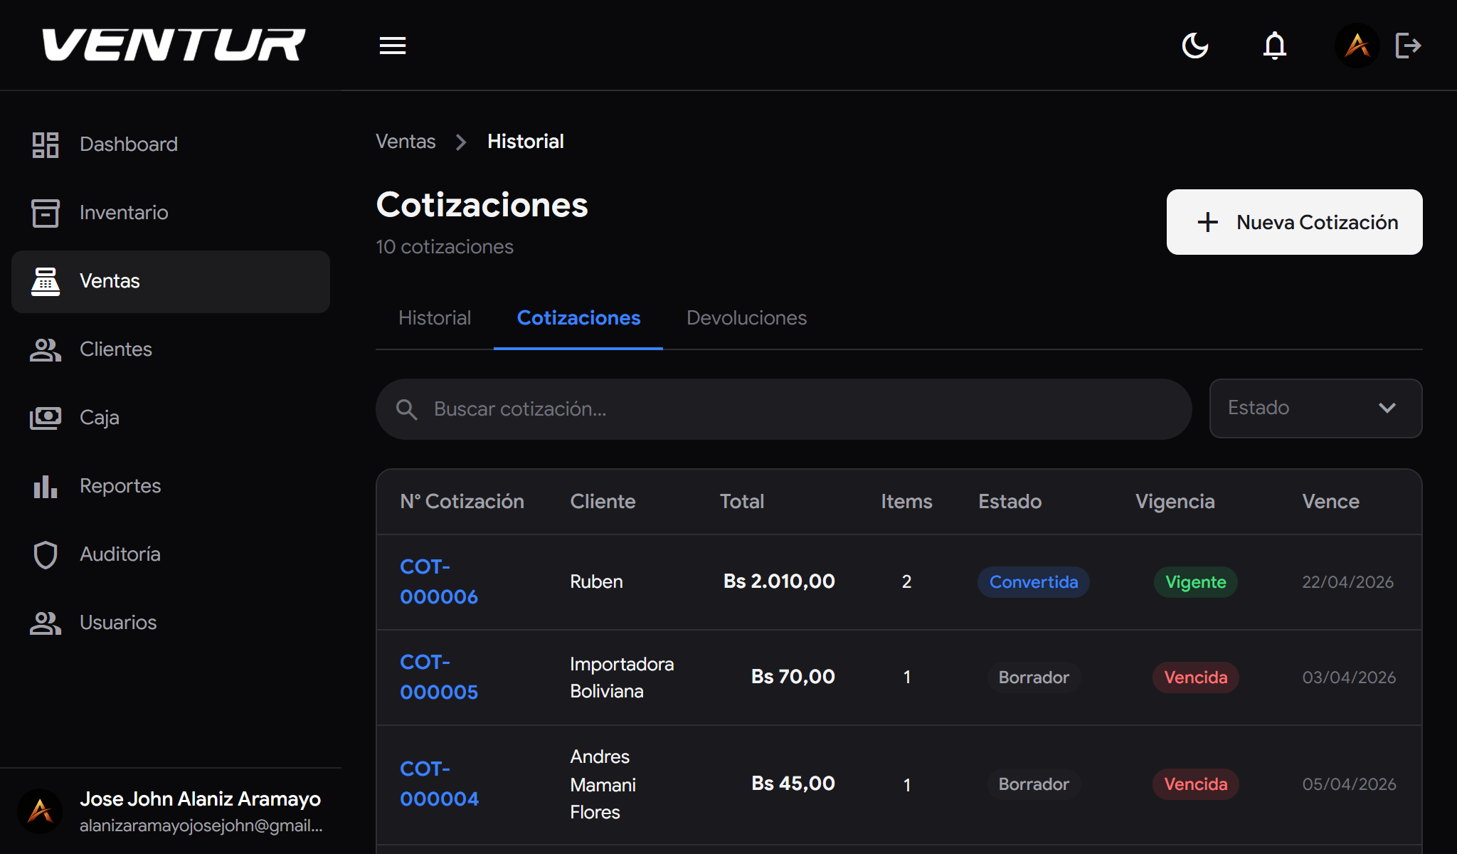
Task: Toggle the sidebar with the hamburger icon
Action: coord(392,45)
